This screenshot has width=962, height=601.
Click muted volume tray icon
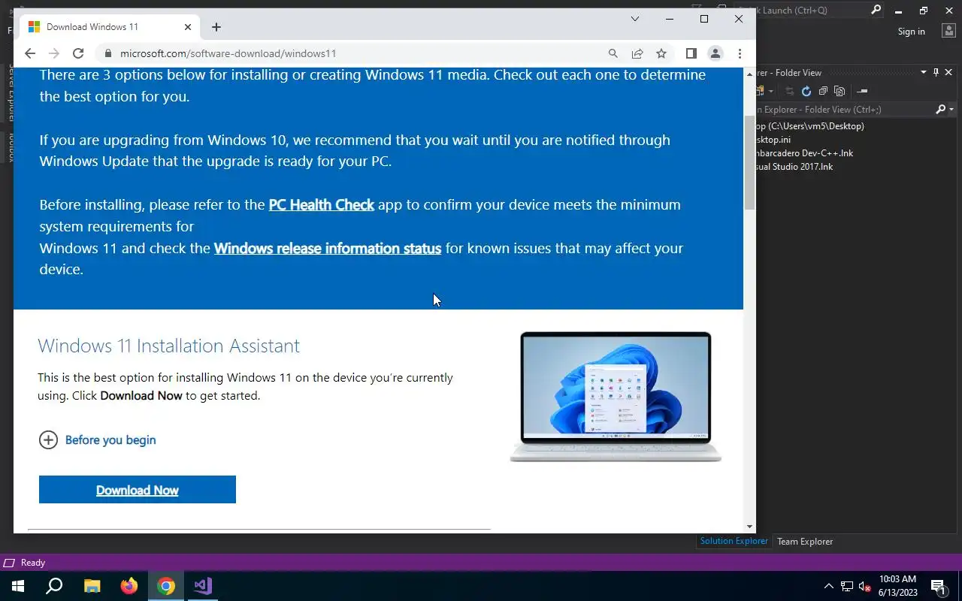coord(865,586)
